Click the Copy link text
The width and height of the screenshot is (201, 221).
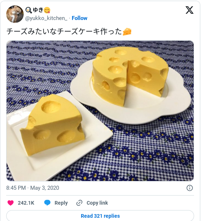97,203
